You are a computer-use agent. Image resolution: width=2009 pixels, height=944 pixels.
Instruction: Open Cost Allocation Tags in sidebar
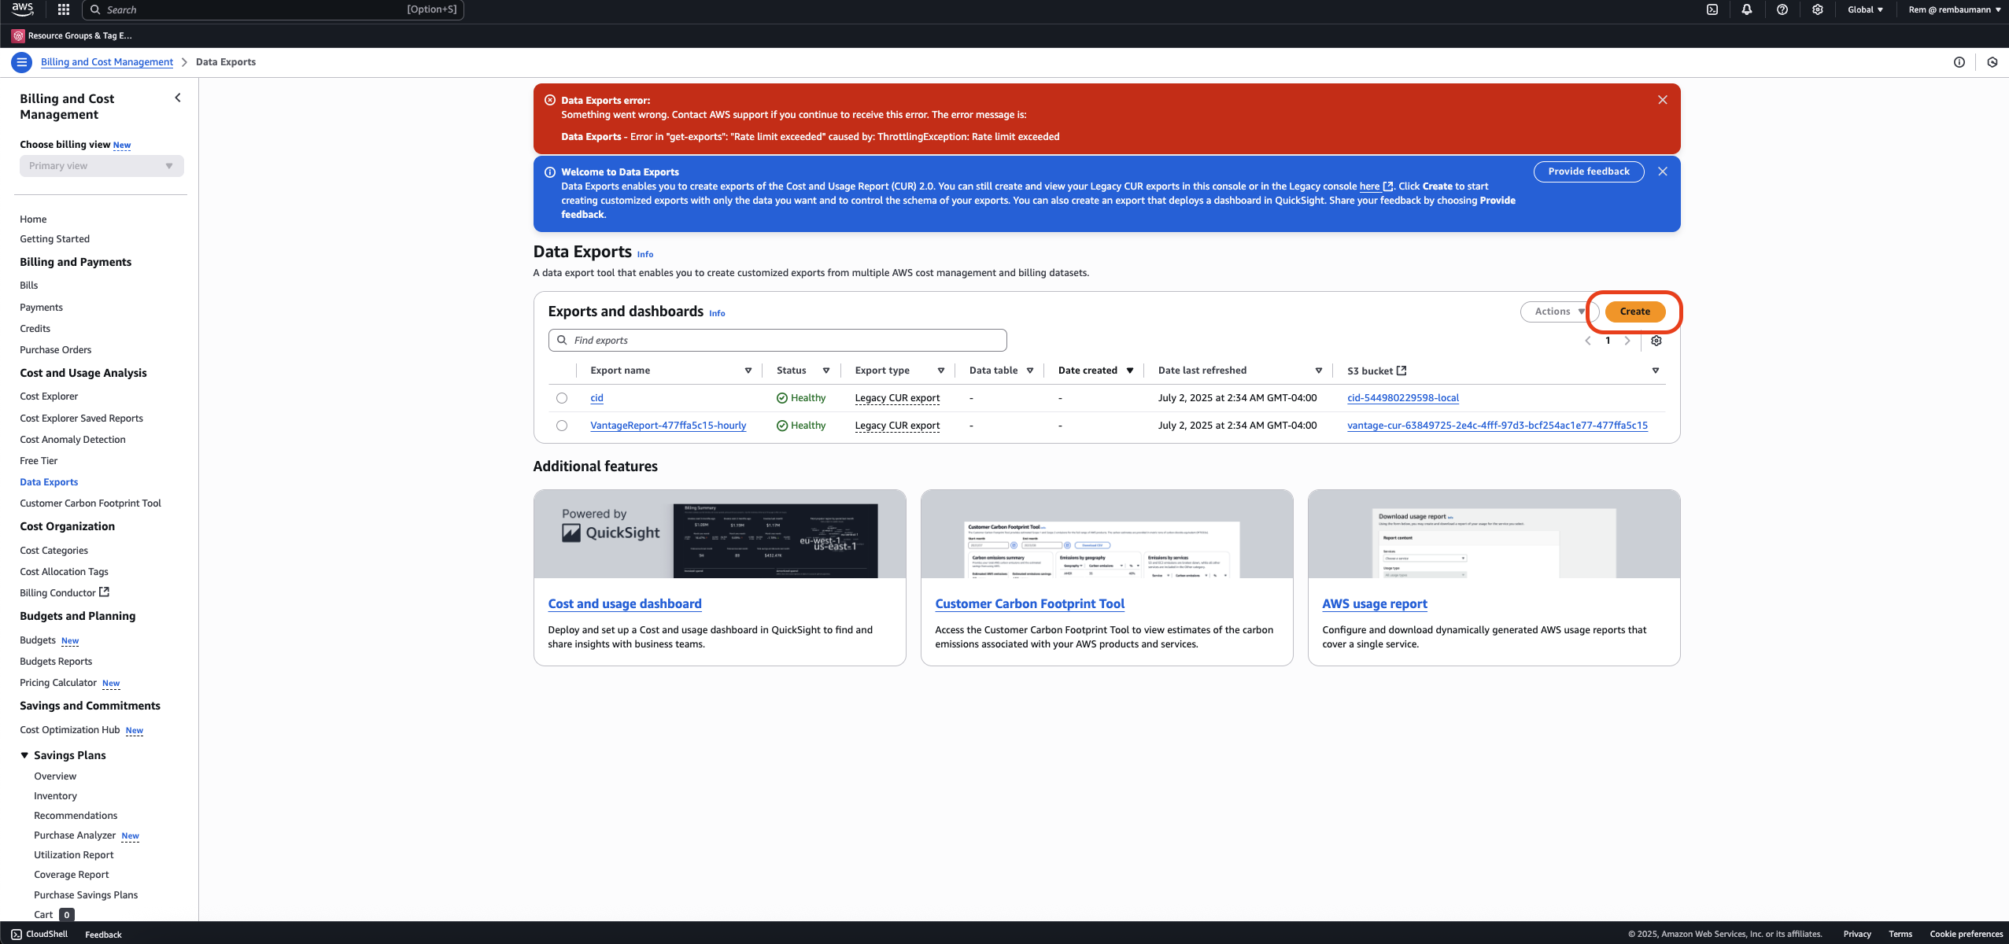point(64,572)
